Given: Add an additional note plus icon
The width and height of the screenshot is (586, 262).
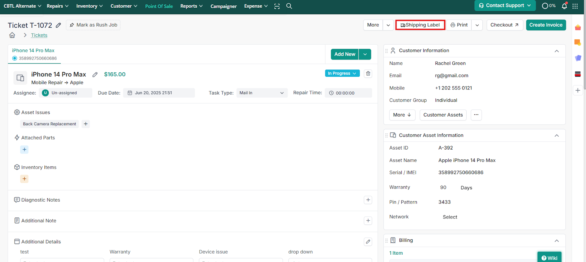Looking at the screenshot, I should click(368, 221).
